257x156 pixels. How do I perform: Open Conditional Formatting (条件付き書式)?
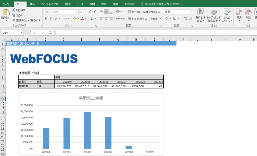pyautogui.click(x=201, y=16)
